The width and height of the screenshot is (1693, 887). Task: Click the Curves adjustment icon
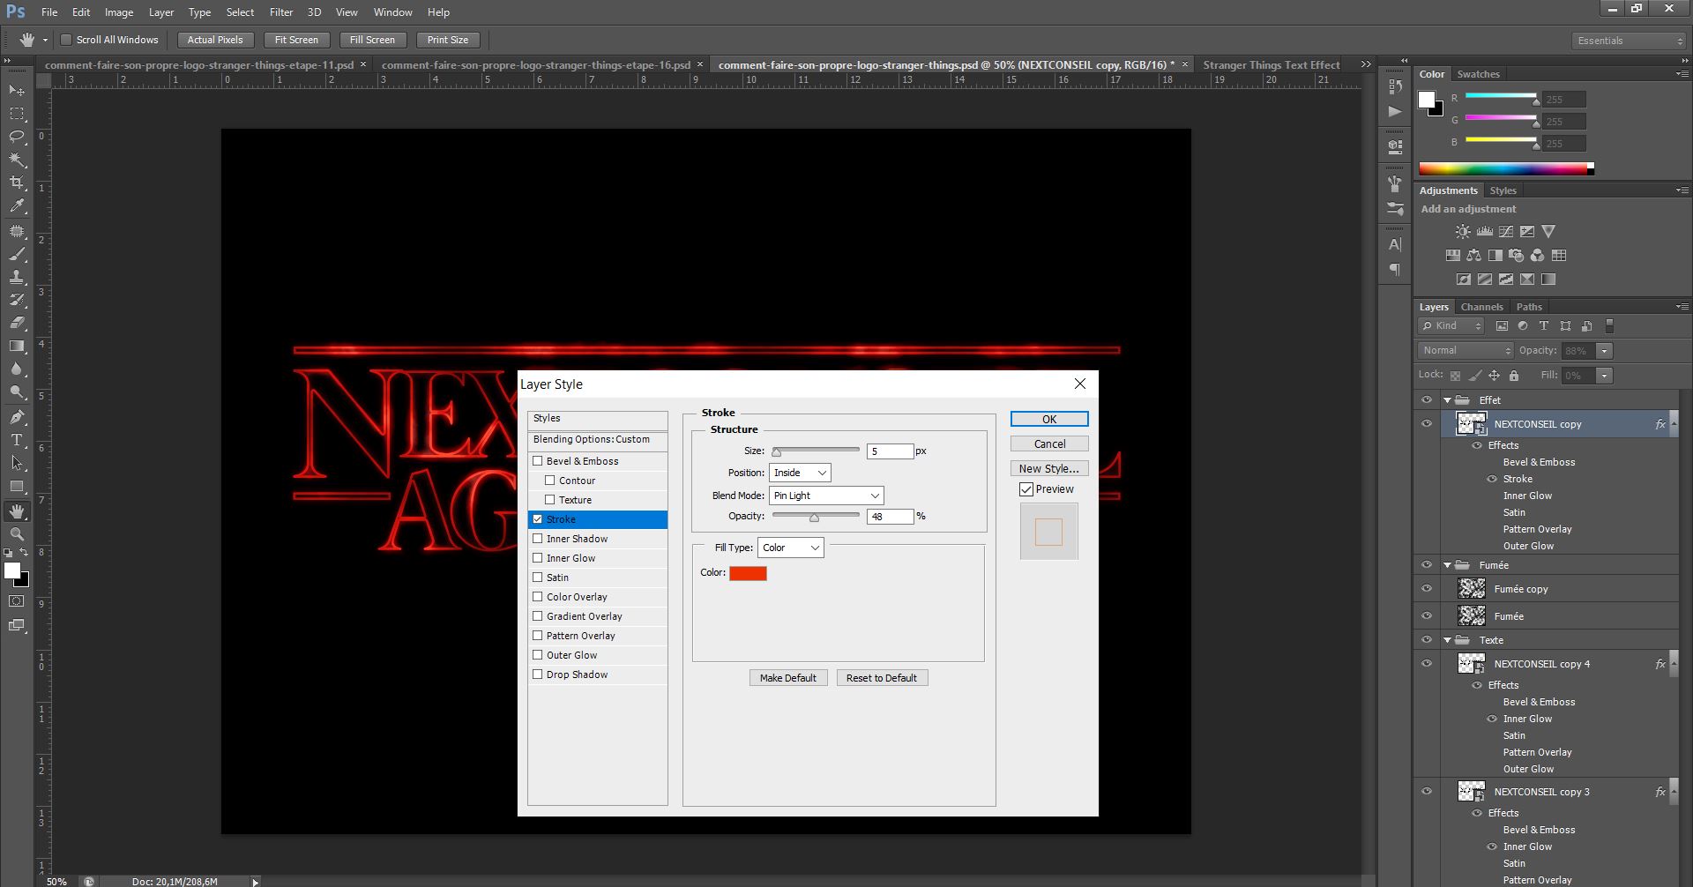(x=1506, y=232)
